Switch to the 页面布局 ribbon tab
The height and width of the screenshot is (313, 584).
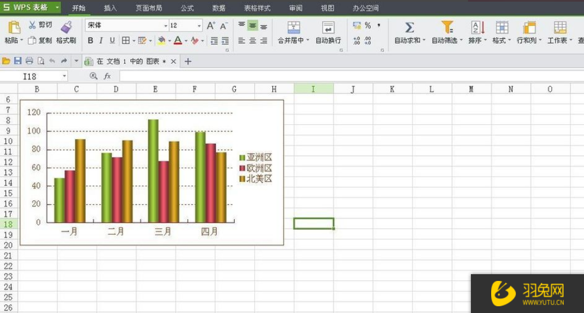(149, 8)
